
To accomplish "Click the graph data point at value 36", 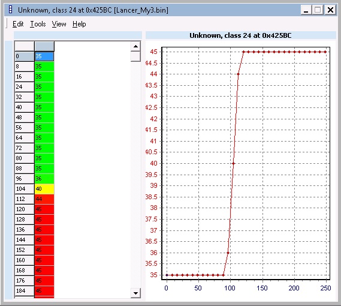I will [228, 253].
